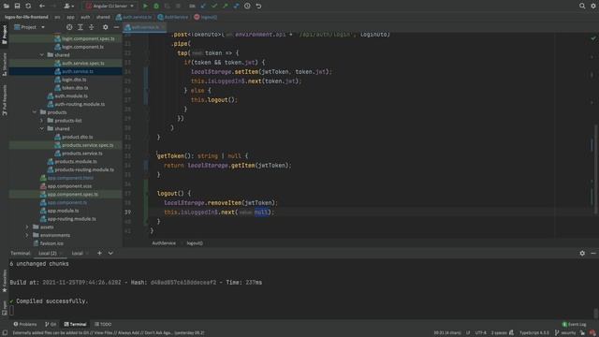Add a new terminal session with plus icon
The height and width of the screenshot is (337, 599).
99,253
